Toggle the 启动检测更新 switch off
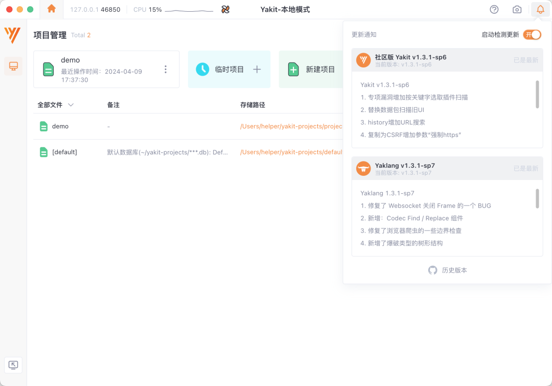Image resolution: width=552 pixels, height=386 pixels. click(x=532, y=35)
